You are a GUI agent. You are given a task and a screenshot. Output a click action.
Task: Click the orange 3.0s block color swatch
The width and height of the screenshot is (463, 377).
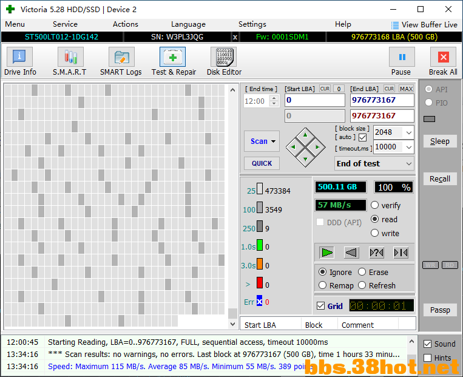tap(260, 264)
